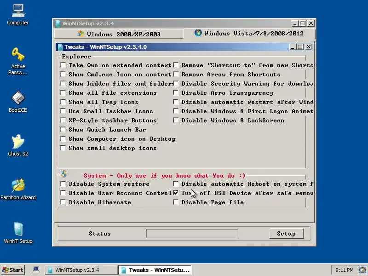Check Disable Page file

176,202
